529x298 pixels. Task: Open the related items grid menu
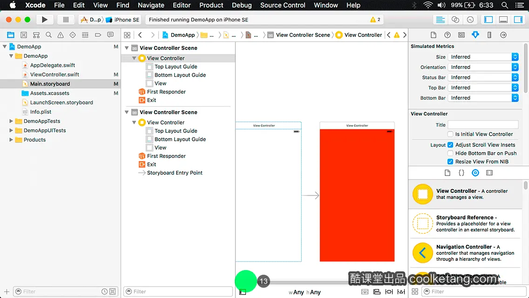pyautogui.click(x=127, y=35)
